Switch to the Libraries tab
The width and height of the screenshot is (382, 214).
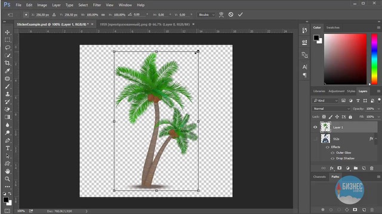[x=319, y=91]
